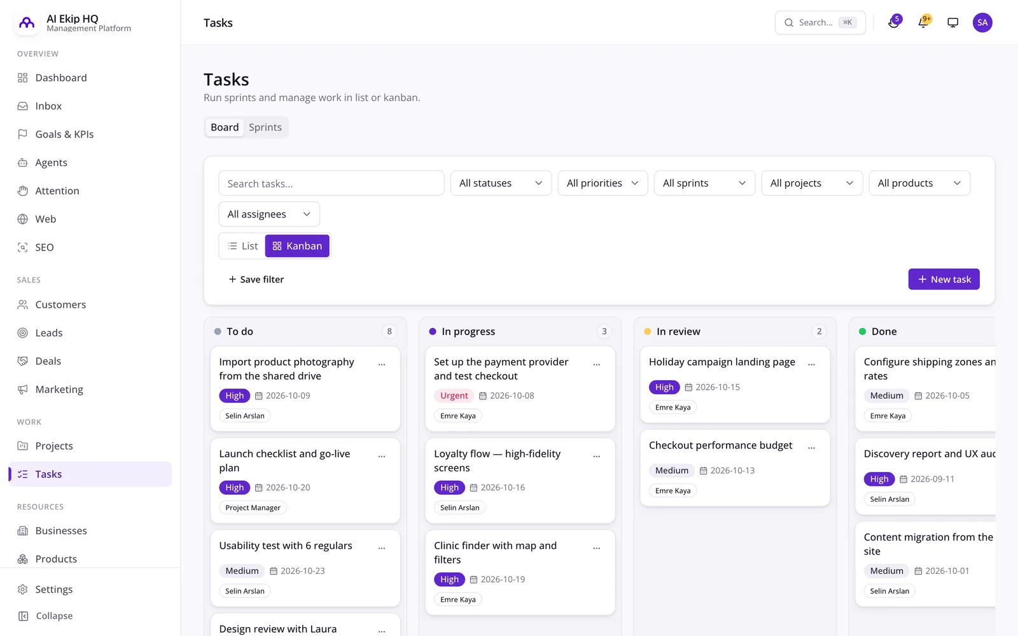Click the monitor display icon in header
The height and width of the screenshot is (636, 1018).
pos(952,22)
